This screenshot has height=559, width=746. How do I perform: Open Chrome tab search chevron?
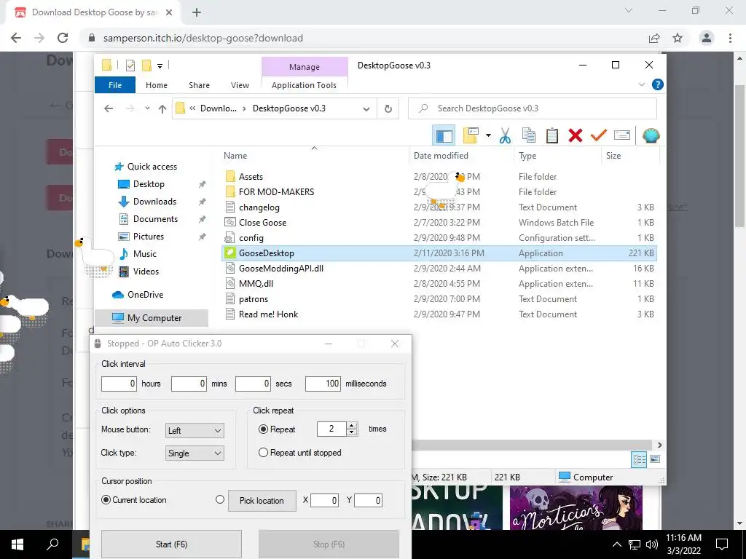pyautogui.click(x=629, y=10)
